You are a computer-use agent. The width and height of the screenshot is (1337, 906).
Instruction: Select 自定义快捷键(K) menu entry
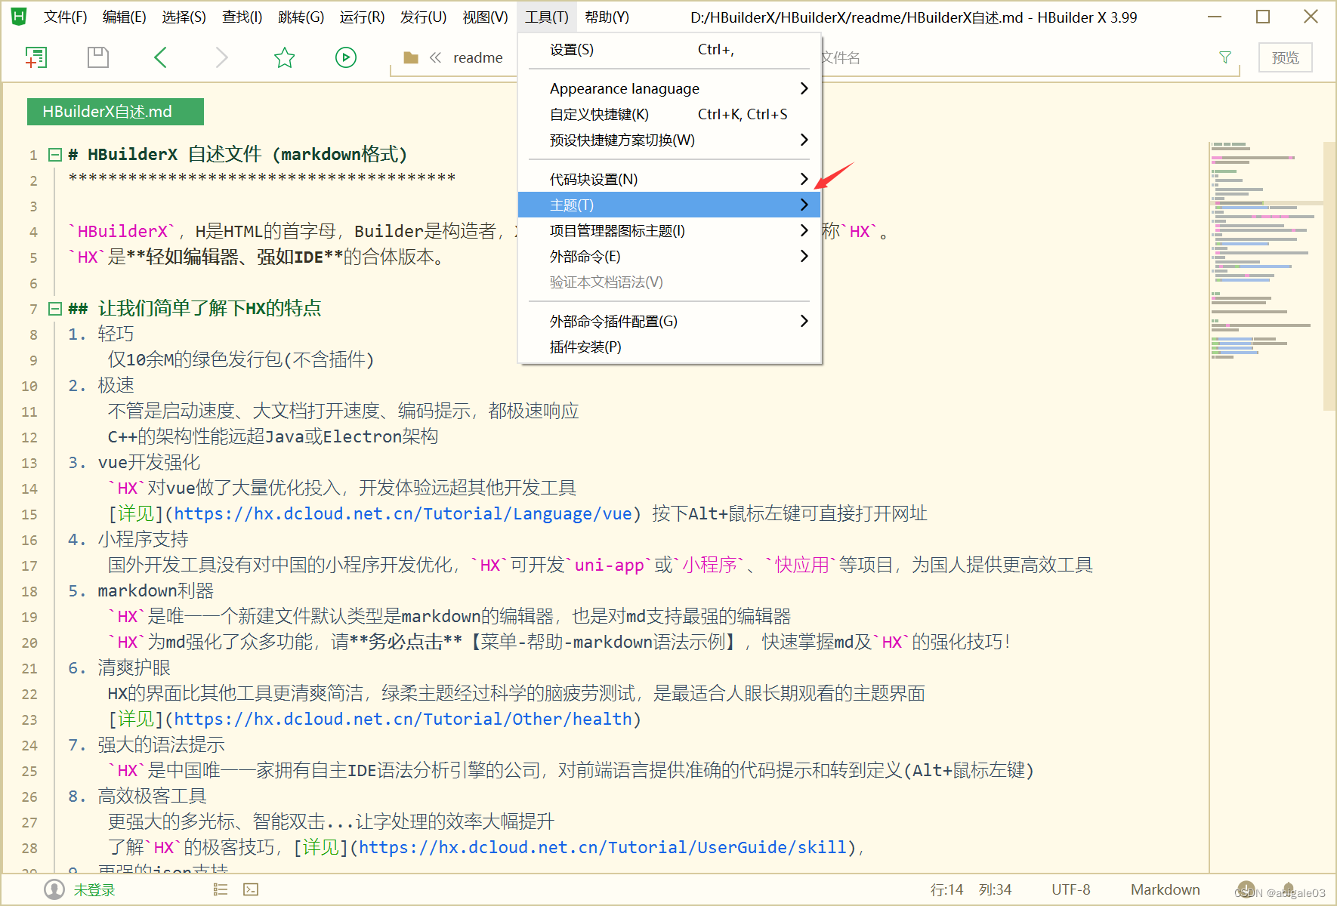click(669, 114)
